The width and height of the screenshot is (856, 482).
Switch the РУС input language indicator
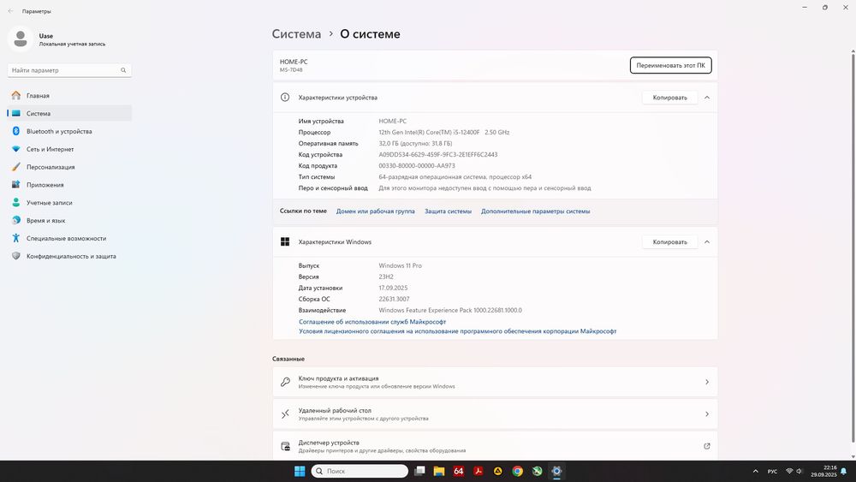(772, 471)
